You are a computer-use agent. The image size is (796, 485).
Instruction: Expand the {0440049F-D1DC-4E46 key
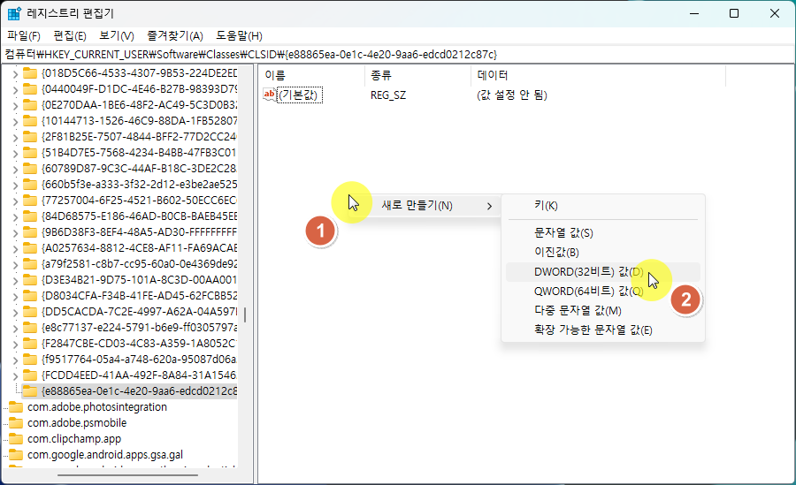15,90
